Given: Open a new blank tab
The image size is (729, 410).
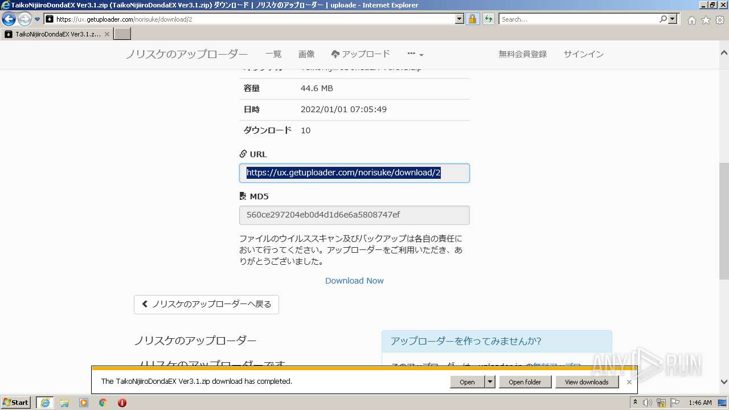Looking at the screenshot, I should (122, 34).
